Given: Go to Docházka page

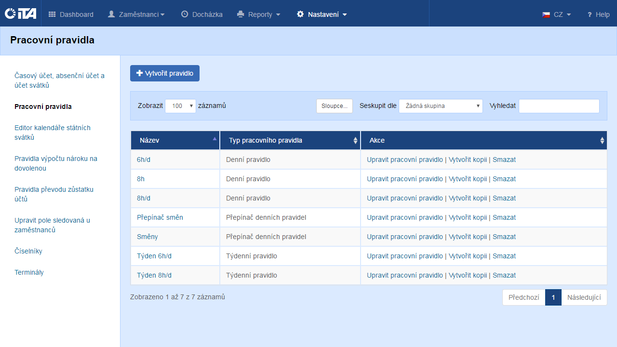Looking at the screenshot, I should coord(201,14).
